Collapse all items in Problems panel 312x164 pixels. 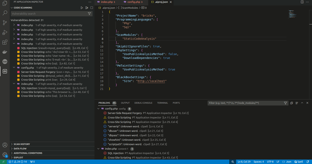pyautogui.click(x=291, y=103)
